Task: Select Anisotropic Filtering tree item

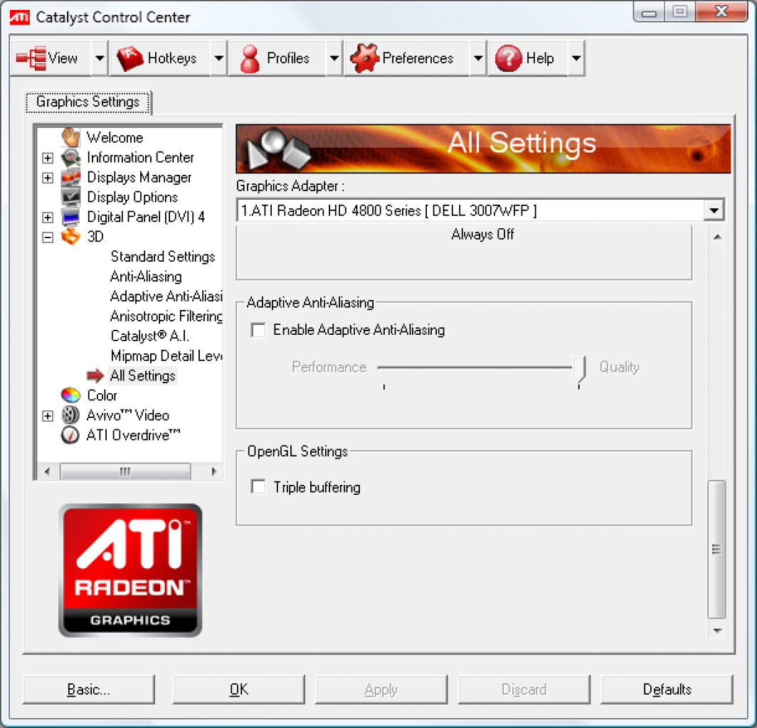Action: pos(166,316)
